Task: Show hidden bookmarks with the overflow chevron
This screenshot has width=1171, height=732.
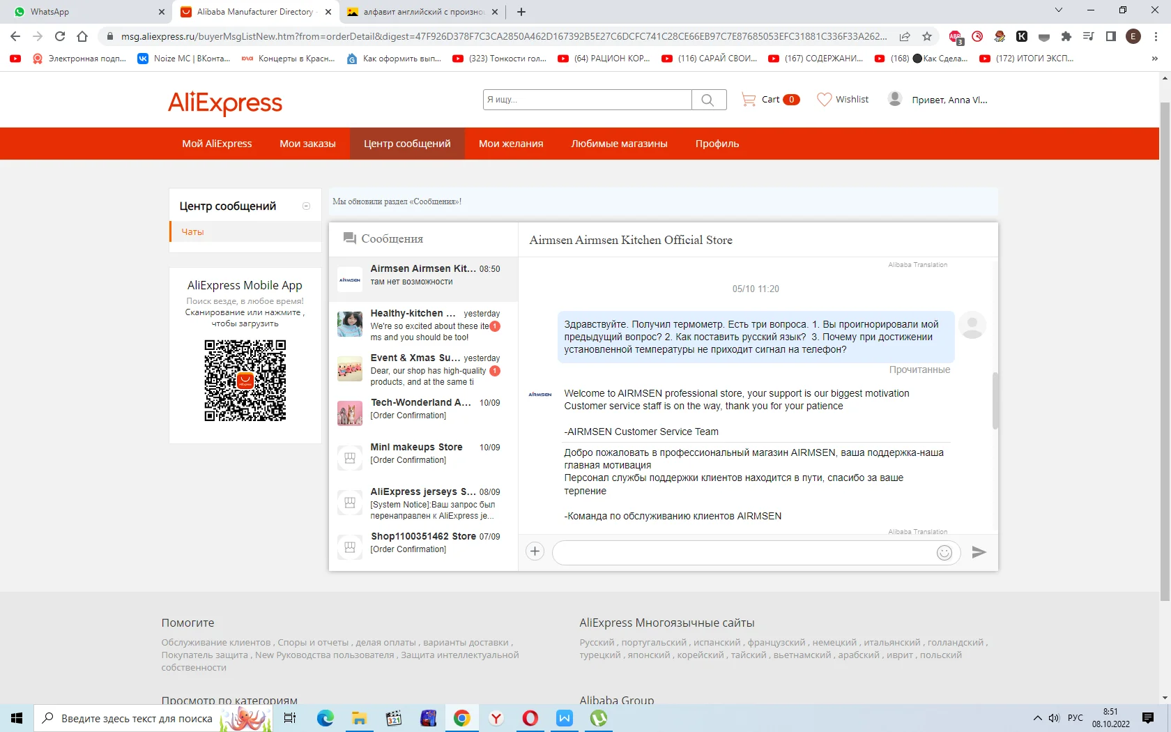Action: point(1155,59)
